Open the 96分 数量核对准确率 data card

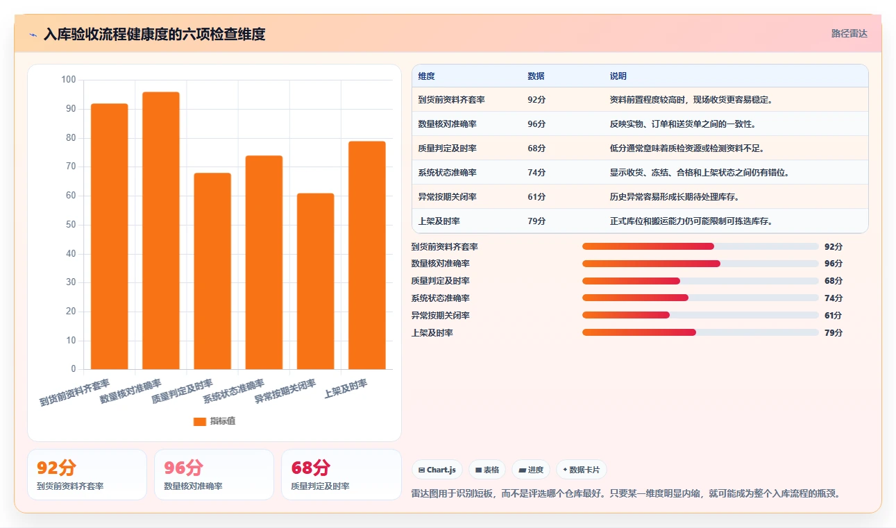[214, 475]
